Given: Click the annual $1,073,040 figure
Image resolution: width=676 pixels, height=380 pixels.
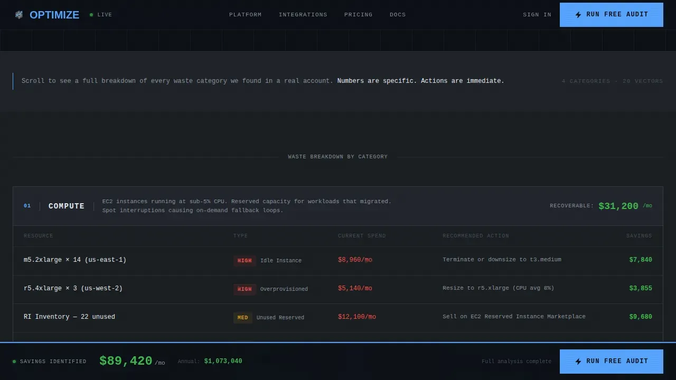Looking at the screenshot, I should 223,362.
